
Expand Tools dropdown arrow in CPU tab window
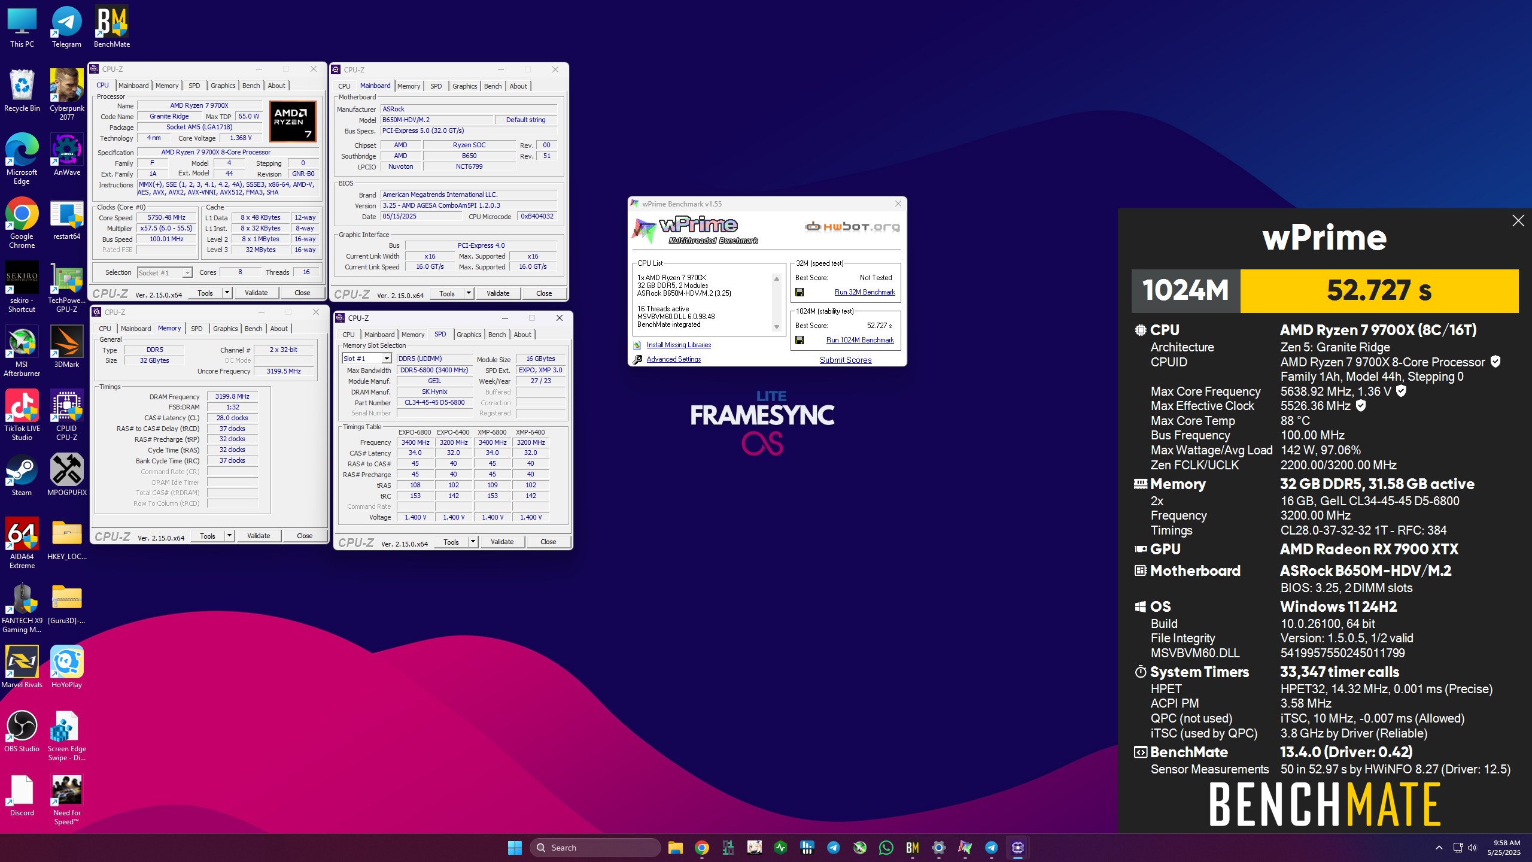coord(227,293)
